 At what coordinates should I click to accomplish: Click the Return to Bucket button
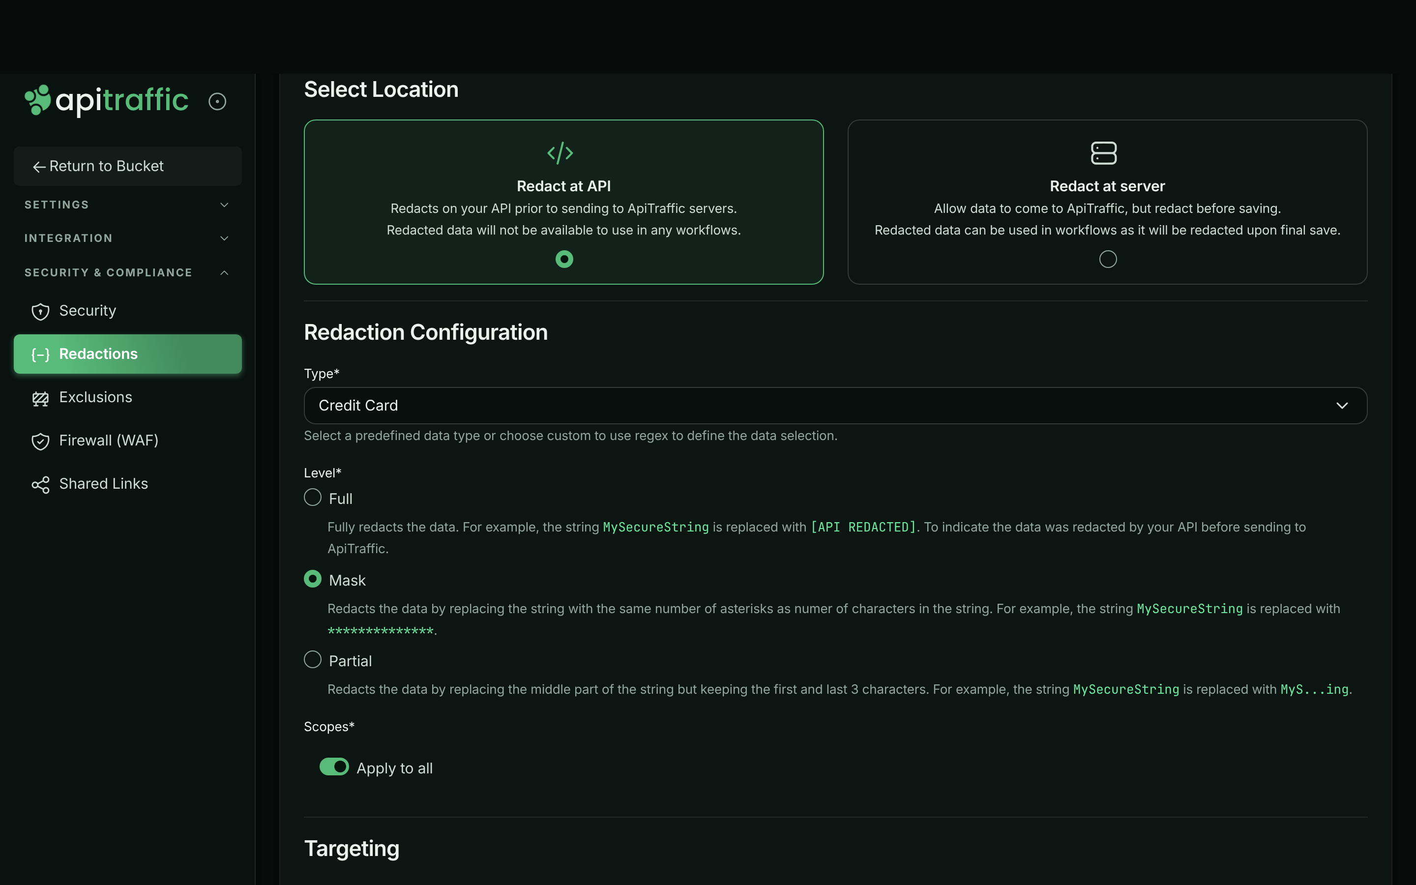(x=127, y=166)
